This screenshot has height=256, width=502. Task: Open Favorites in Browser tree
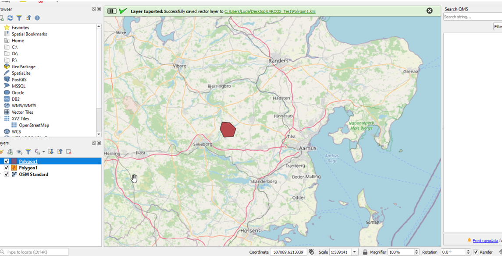point(20,28)
